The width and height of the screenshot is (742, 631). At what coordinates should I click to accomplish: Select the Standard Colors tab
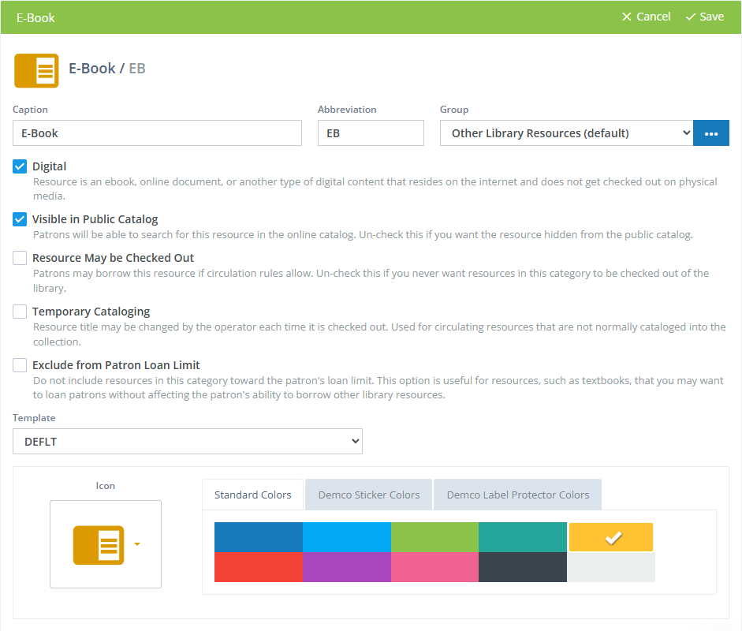click(252, 494)
